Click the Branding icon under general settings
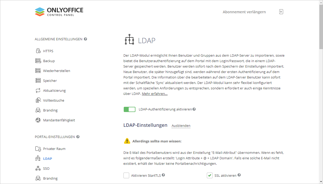Viewport: 323px width, 184px height. coord(38,110)
